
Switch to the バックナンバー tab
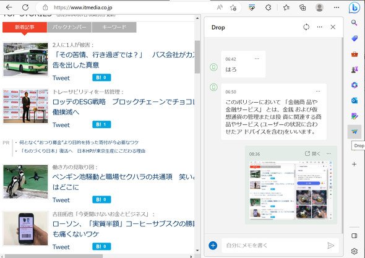tap(69, 27)
